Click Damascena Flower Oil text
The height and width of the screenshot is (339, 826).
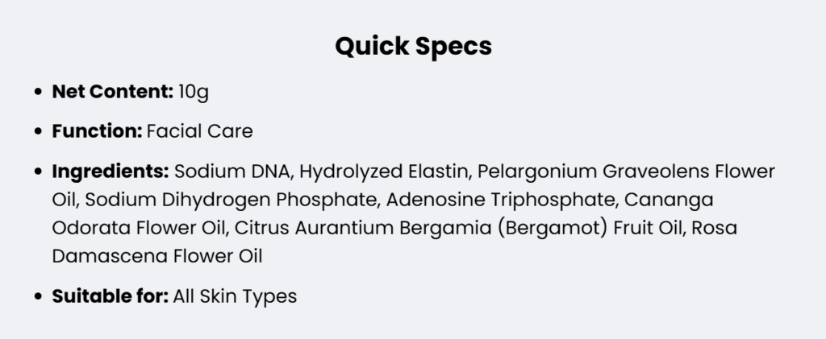coord(157,257)
